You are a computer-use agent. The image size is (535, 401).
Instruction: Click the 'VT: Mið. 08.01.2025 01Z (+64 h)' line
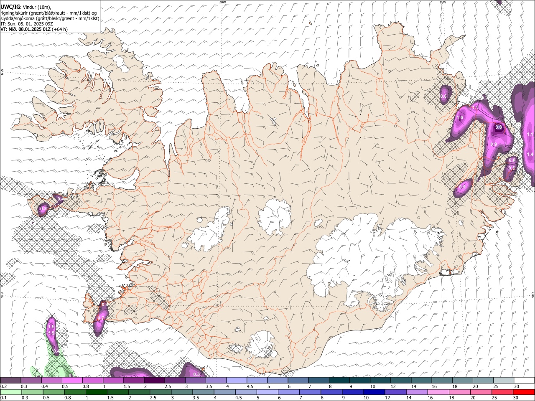coord(34,29)
